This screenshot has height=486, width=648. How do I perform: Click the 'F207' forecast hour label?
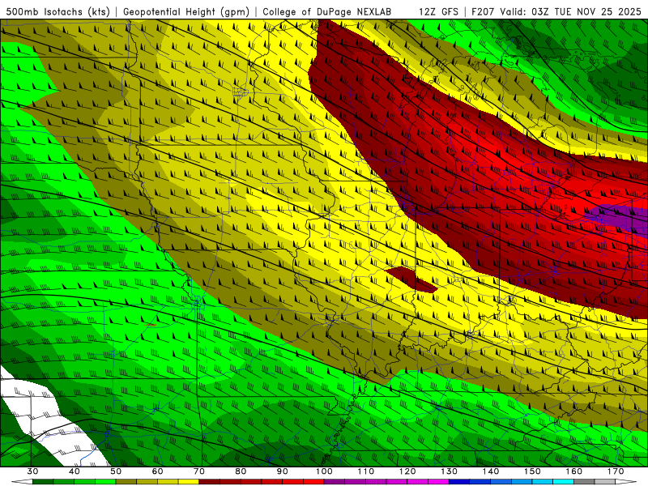(x=484, y=11)
